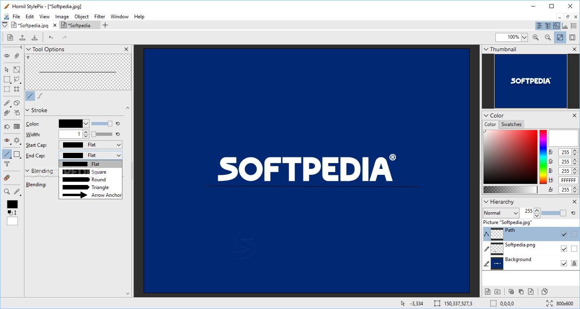Swap foreground and background colors
This screenshot has width=580, height=309.
[15, 213]
